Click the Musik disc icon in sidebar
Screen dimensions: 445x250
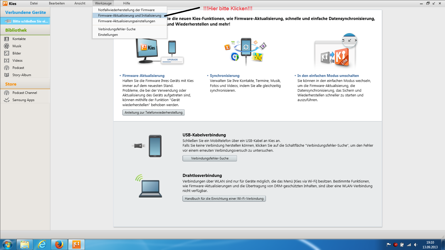[7, 46]
